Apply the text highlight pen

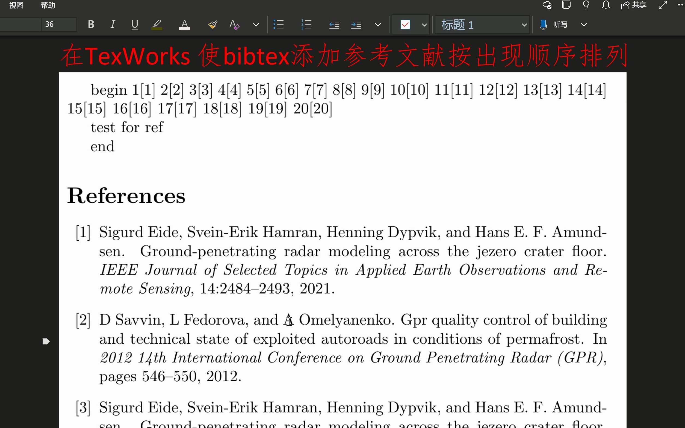click(x=157, y=25)
